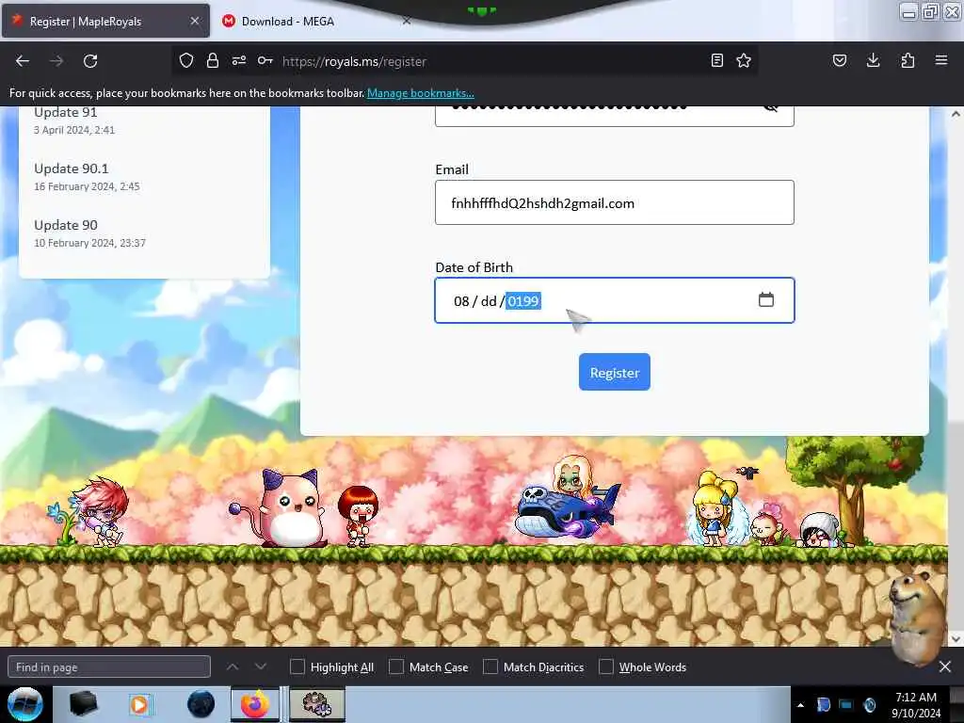Enable Highlight All checkbox
Image resolution: width=964 pixels, height=723 pixels.
click(297, 667)
